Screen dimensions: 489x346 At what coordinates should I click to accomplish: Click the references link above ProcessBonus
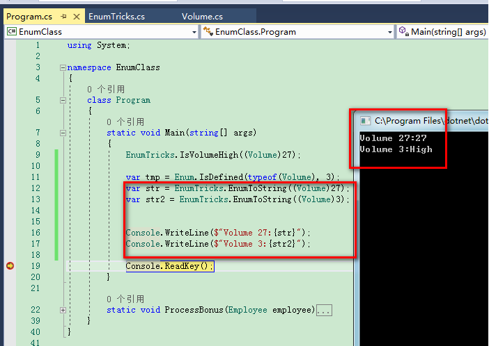(125, 299)
